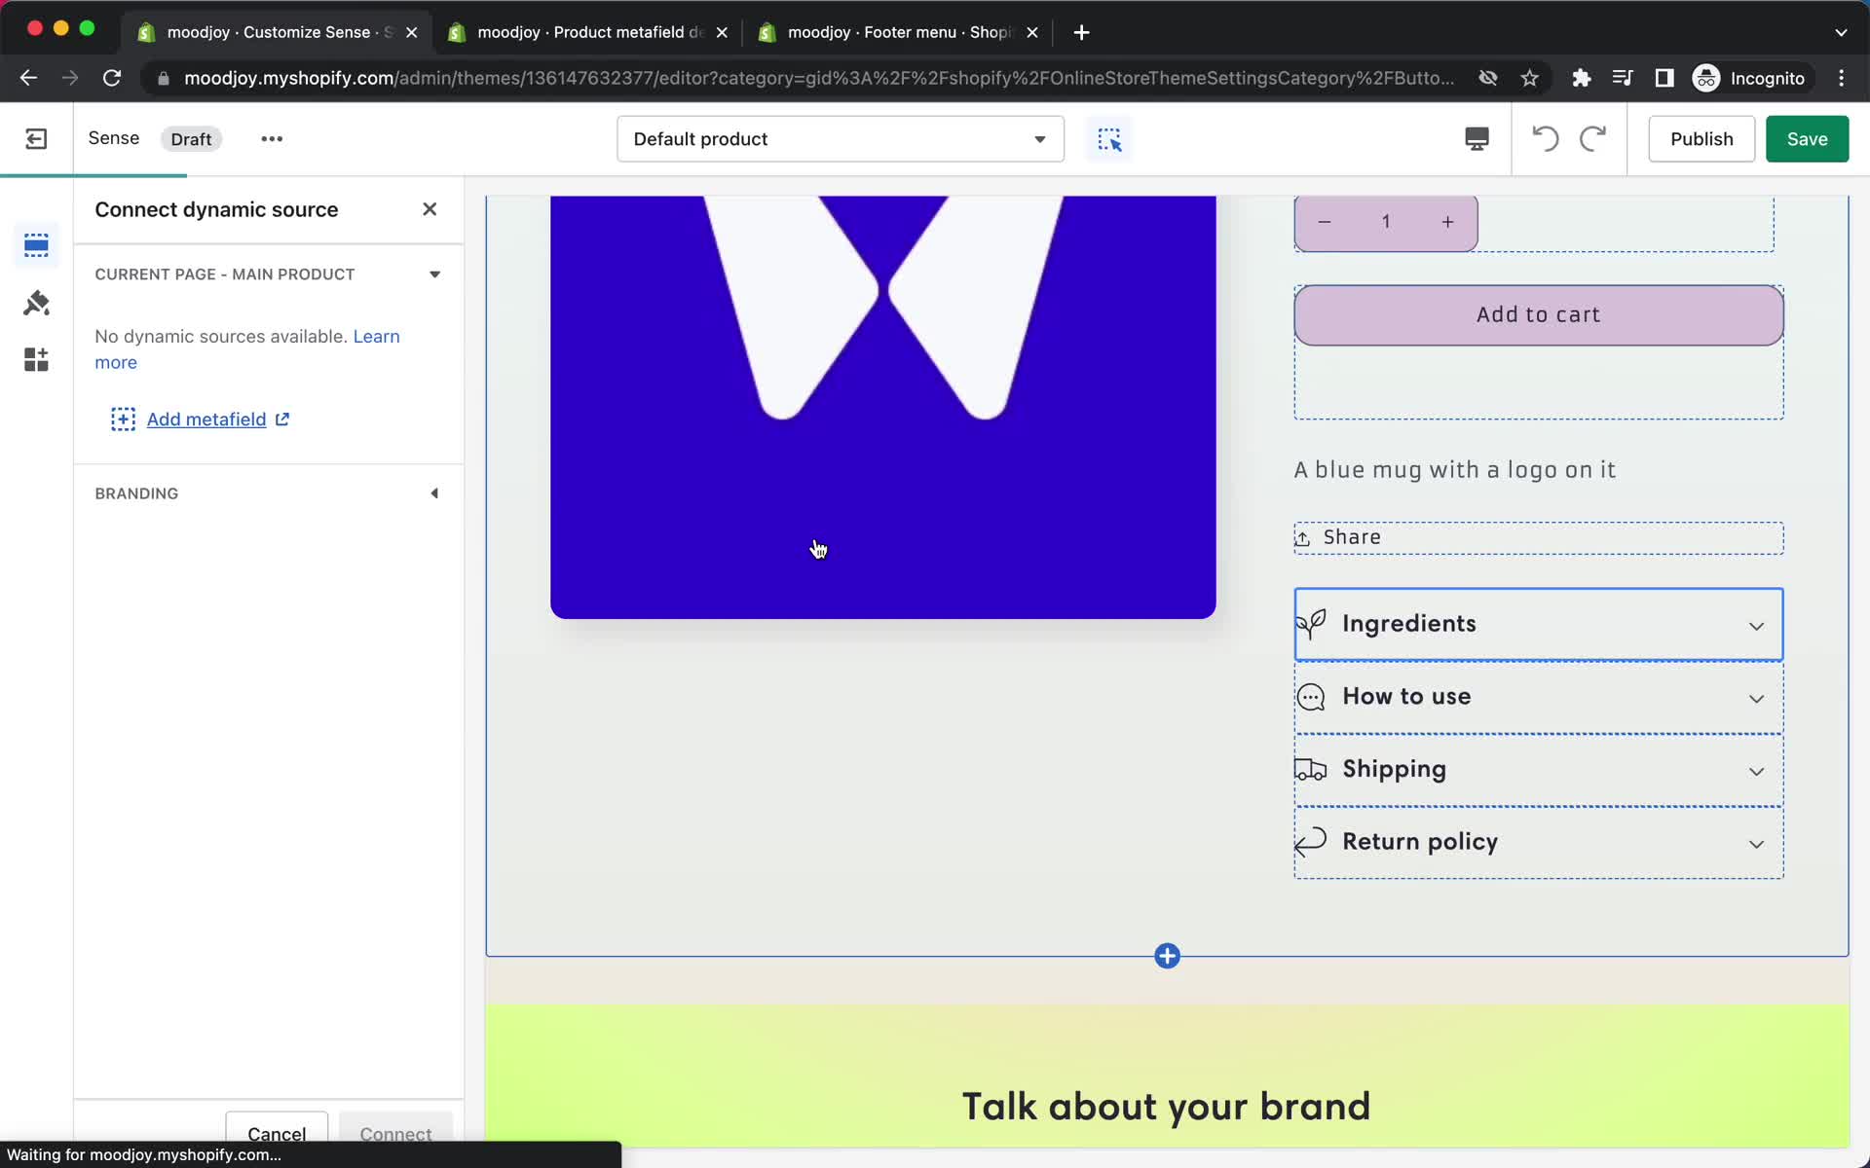
Task: Click the Add metafield link
Action: [206, 419]
